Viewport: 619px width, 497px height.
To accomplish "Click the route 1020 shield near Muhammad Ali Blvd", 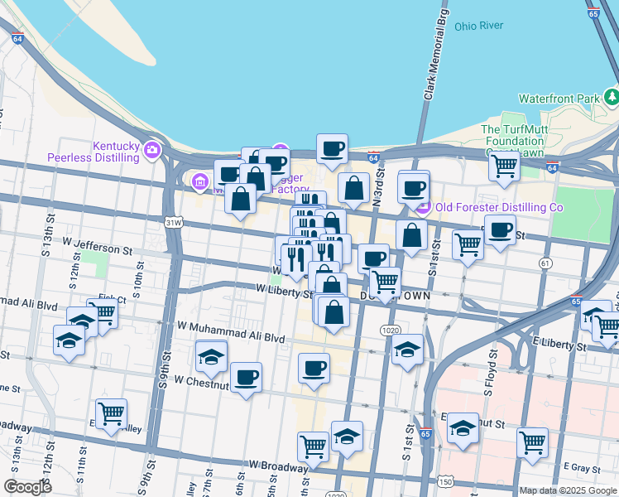I will (391, 330).
